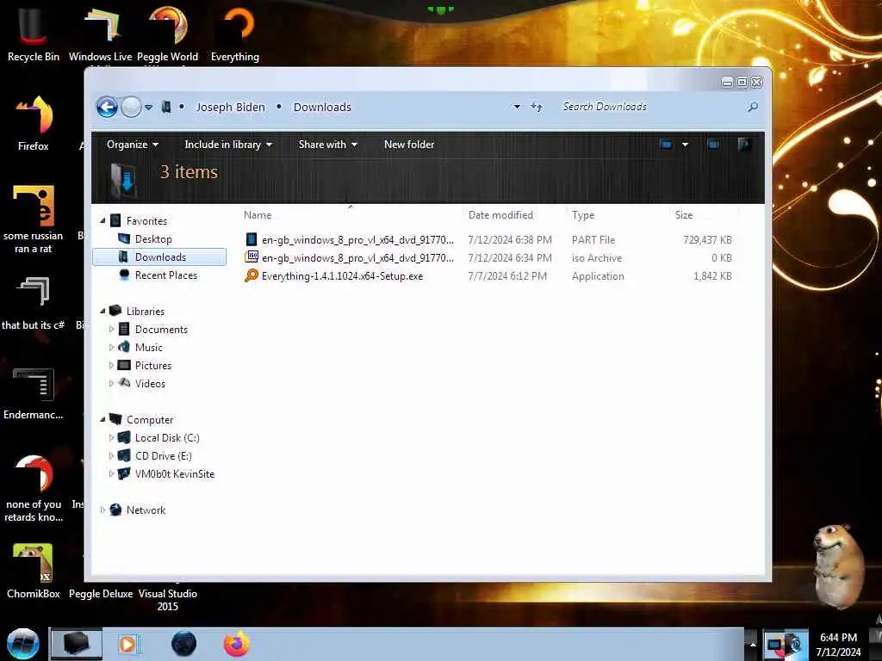Expand the Documents library
The height and width of the screenshot is (661, 882).
pyautogui.click(x=111, y=330)
